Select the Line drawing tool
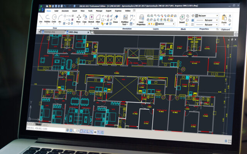The height and width of the screenshot is (154, 247). (41, 19)
